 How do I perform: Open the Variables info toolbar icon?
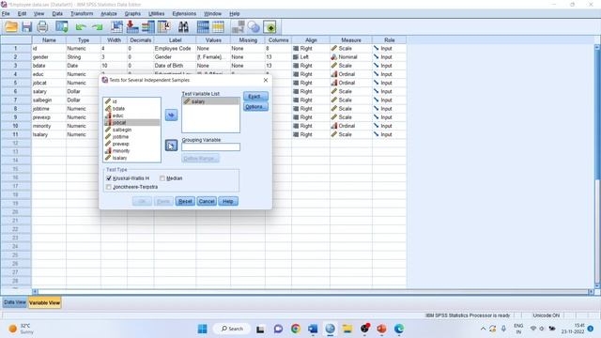[x=148, y=27]
